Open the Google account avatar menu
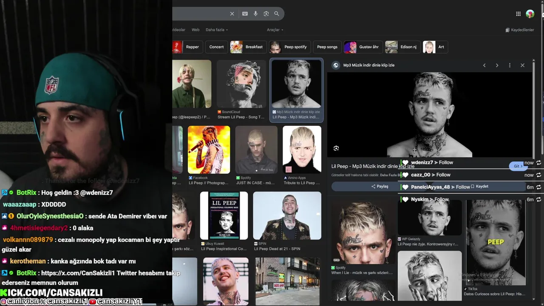Image resolution: width=544 pixels, height=306 pixels. tap(530, 14)
